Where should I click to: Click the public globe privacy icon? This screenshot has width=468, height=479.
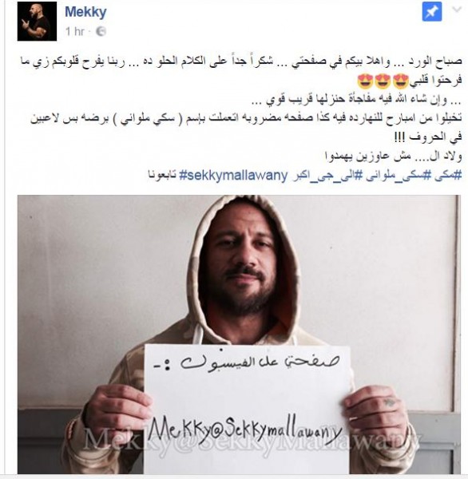point(101,31)
